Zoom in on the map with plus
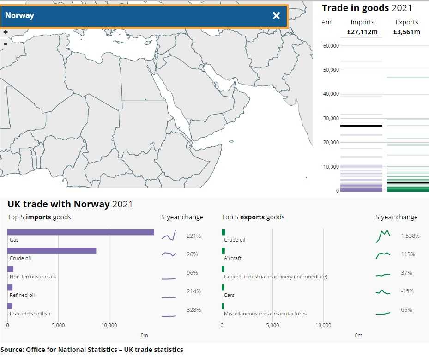This screenshot has width=429, height=357. click(x=6, y=33)
